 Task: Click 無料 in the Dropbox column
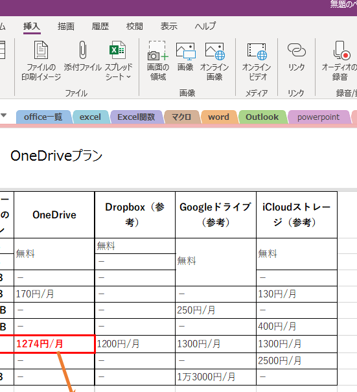(106, 246)
